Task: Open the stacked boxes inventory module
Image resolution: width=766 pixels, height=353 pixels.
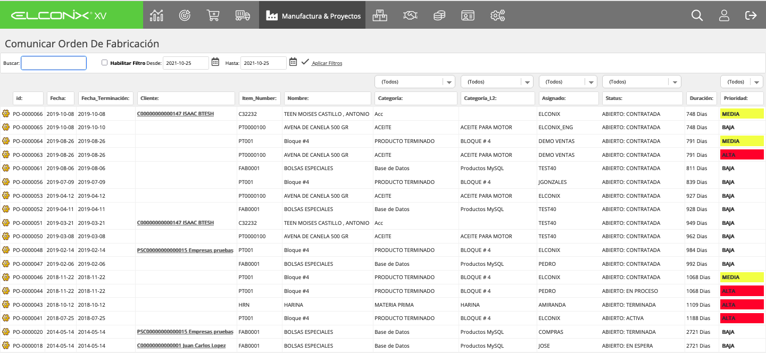Action: [x=380, y=15]
